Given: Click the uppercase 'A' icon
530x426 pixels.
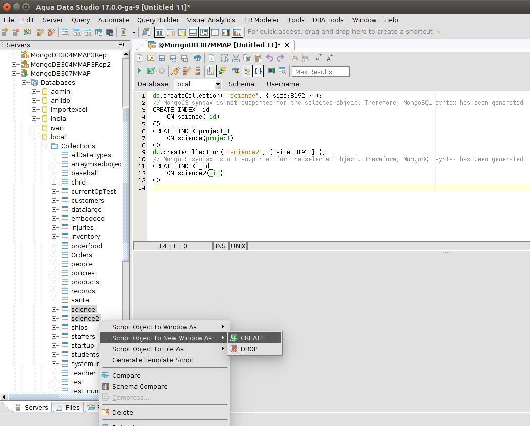Looking at the screenshot, I should (x=329, y=58).
